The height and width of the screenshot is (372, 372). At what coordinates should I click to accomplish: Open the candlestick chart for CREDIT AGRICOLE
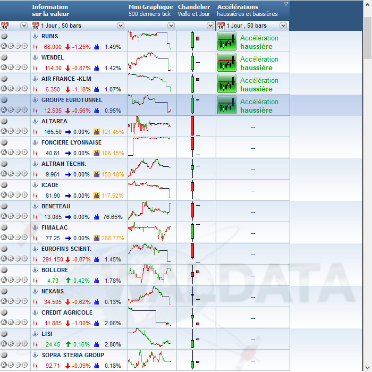tap(195, 317)
